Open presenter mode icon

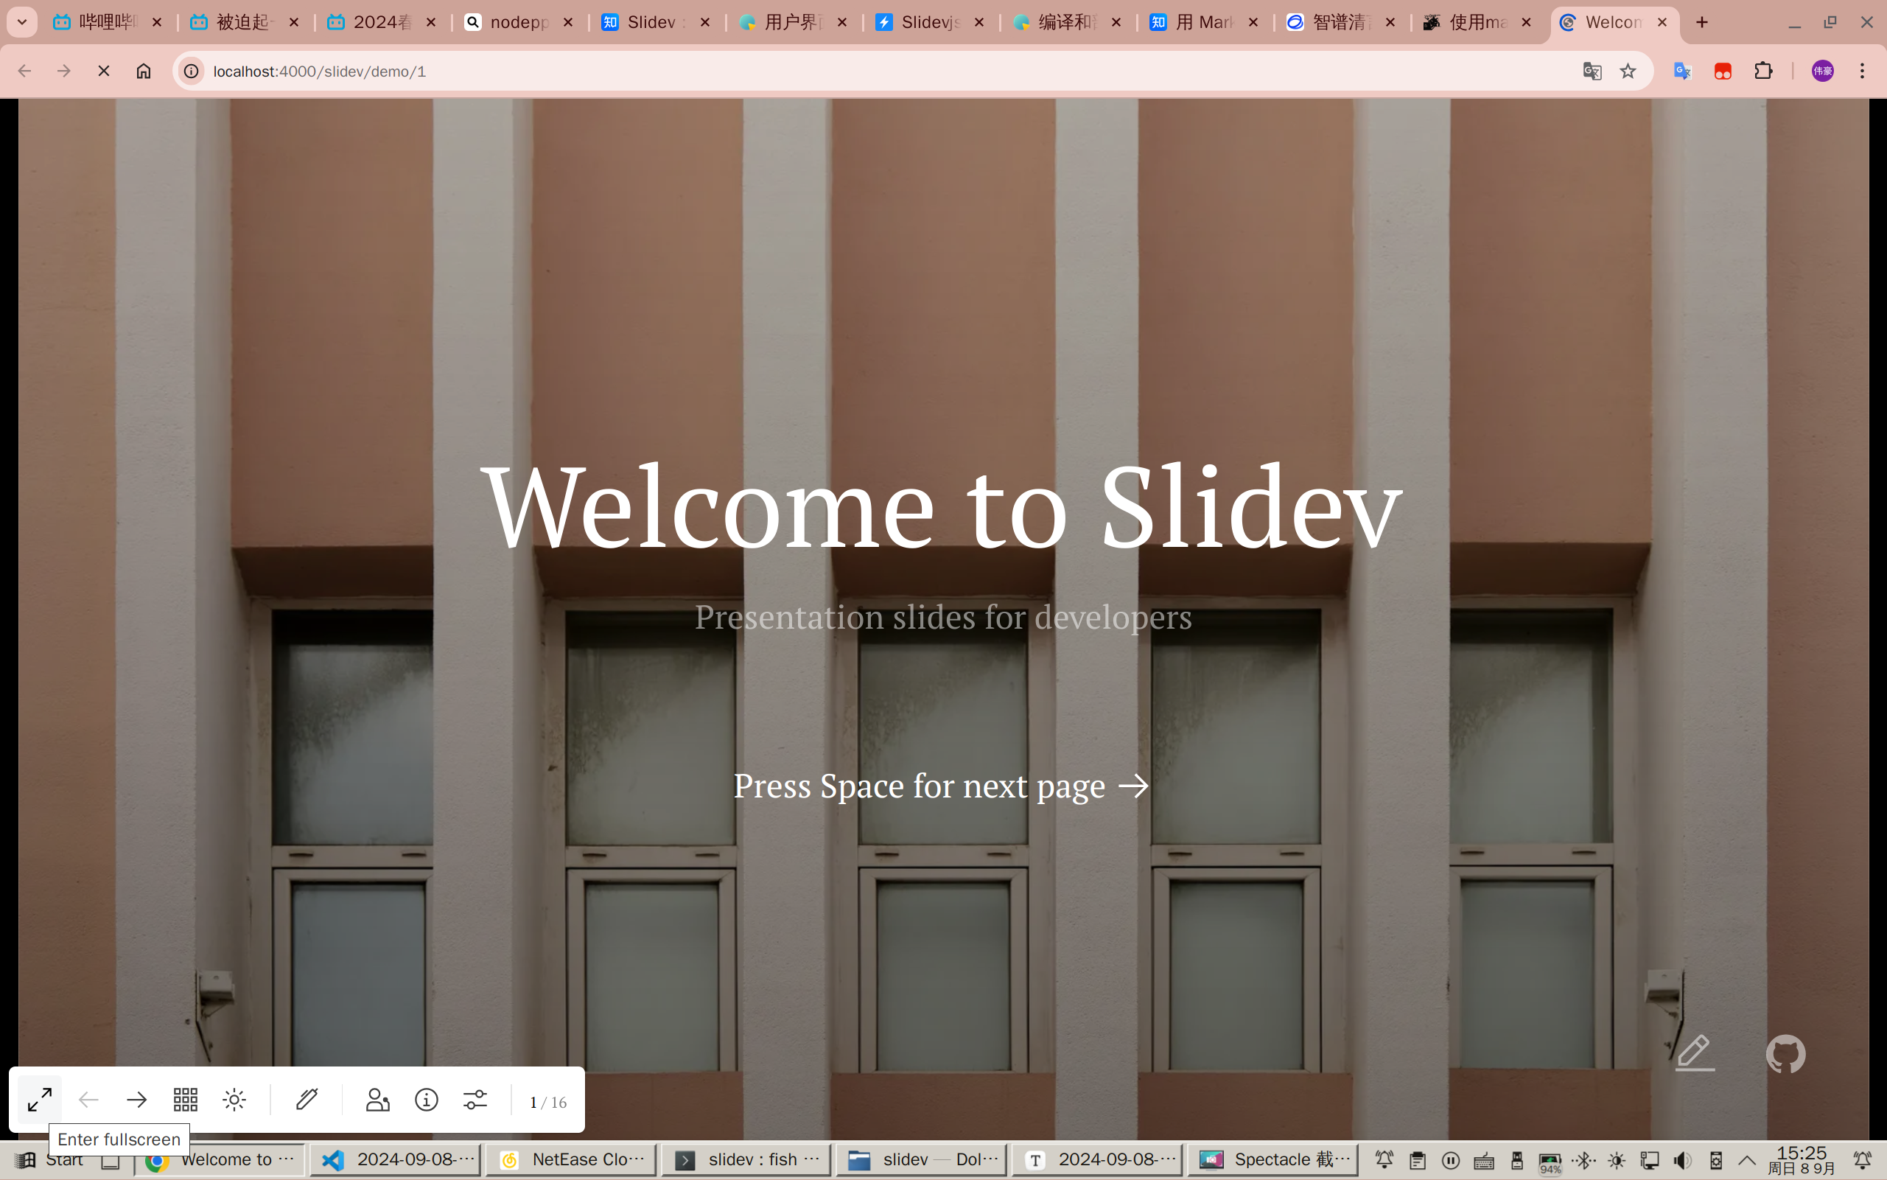pos(377,1100)
